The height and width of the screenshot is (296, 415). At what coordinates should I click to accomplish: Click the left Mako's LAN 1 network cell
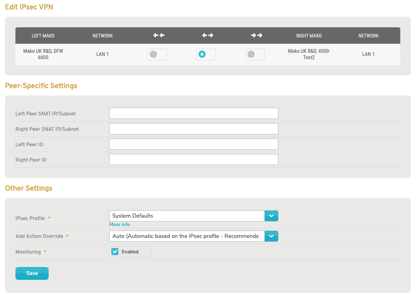pyautogui.click(x=102, y=54)
